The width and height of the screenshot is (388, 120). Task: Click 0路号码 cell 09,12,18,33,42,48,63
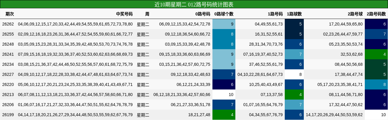pos(191,74)
